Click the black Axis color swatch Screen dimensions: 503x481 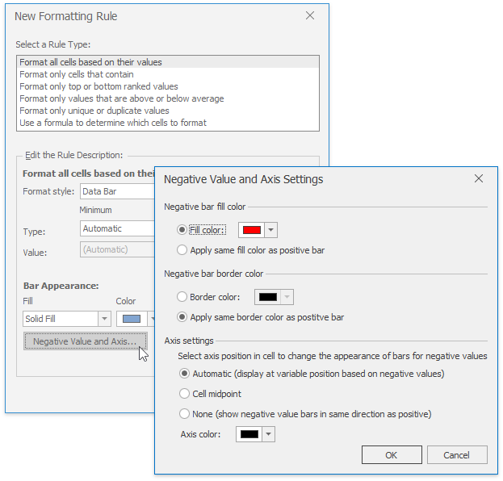(x=249, y=434)
